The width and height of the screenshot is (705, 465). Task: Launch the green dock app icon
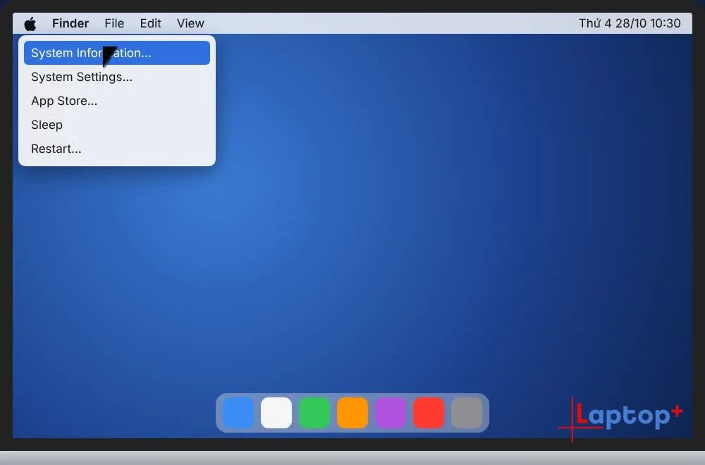click(314, 412)
